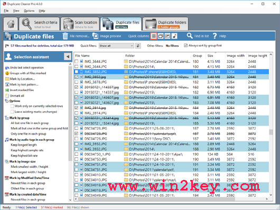Click the swap filter button beside Quick filters
The width and height of the screenshot is (280, 210).
coord(138,46)
